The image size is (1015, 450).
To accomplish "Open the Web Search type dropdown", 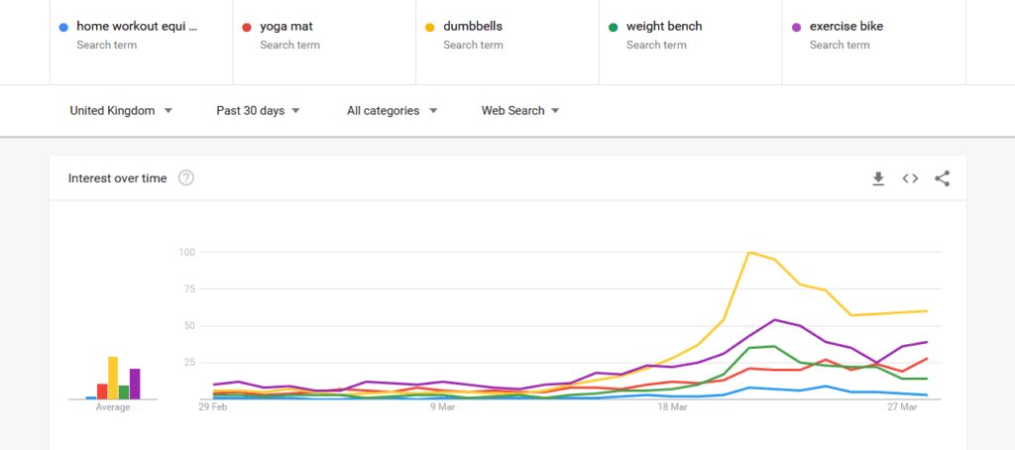I will click(x=520, y=111).
